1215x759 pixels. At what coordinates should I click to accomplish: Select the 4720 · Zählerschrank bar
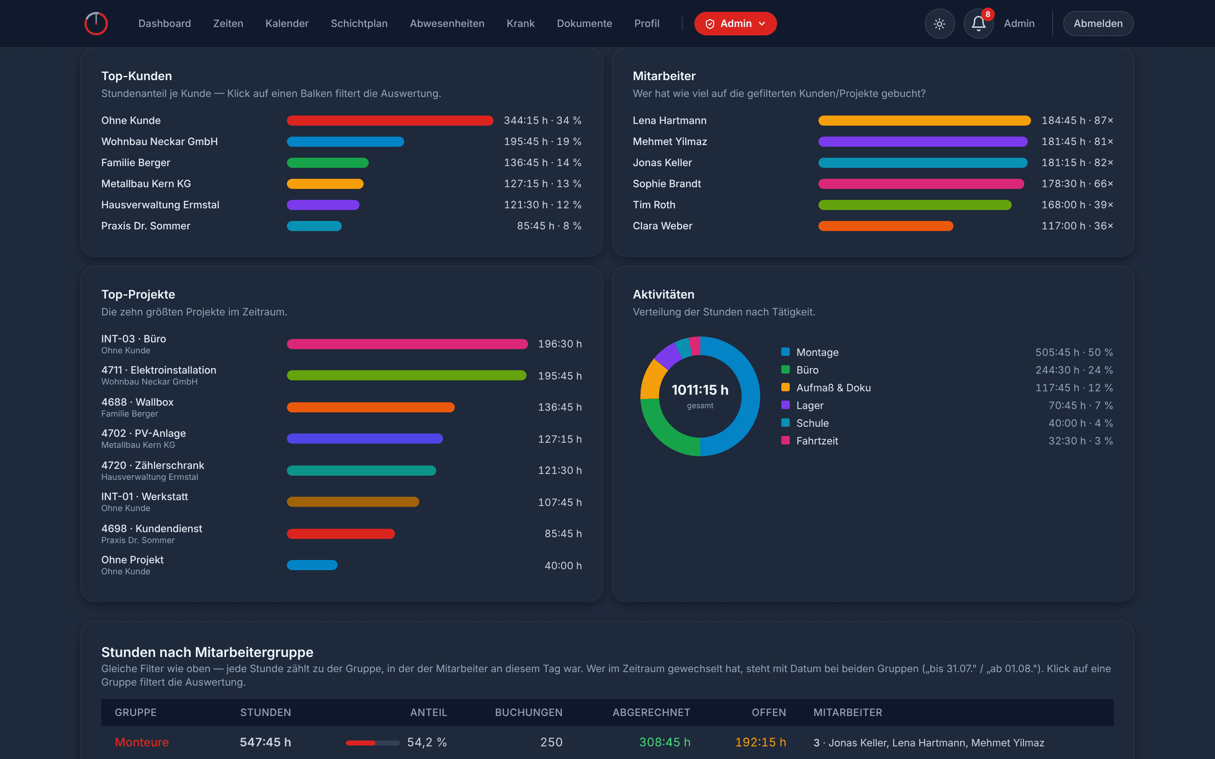click(362, 470)
